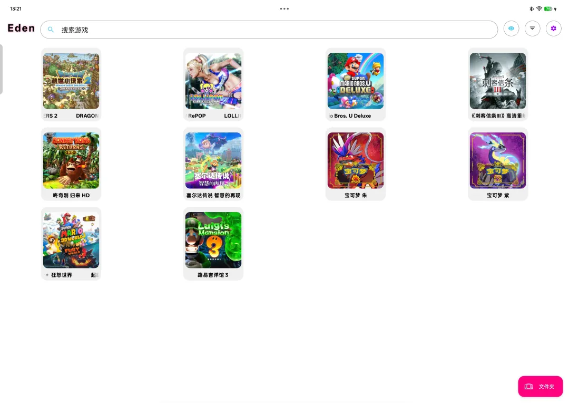
Task: Open the 宝可梦 紫 purple cover
Action: pos(498,160)
